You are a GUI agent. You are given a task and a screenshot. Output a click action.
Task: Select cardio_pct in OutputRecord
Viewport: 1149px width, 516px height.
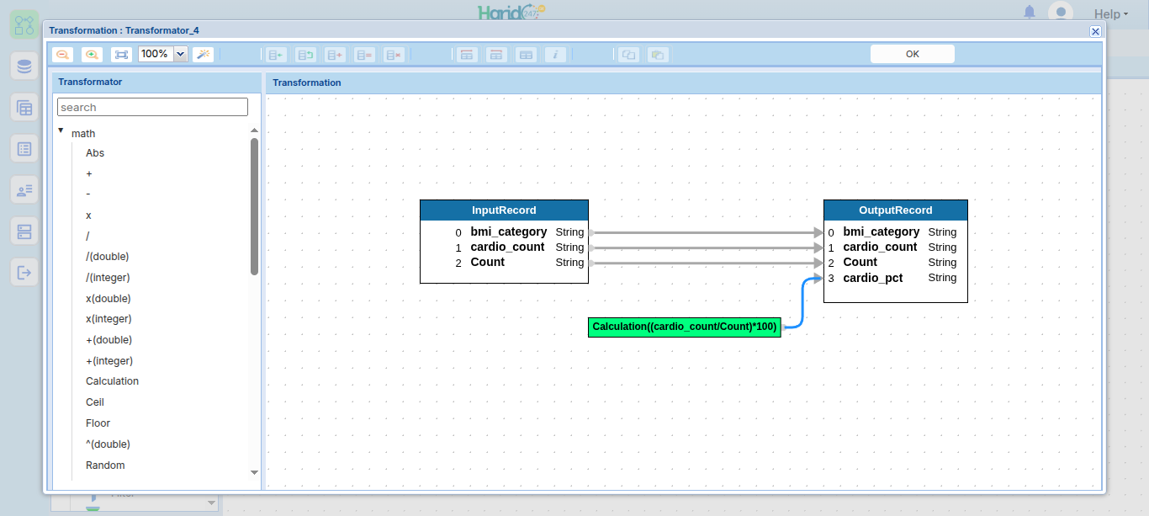pyautogui.click(x=873, y=278)
